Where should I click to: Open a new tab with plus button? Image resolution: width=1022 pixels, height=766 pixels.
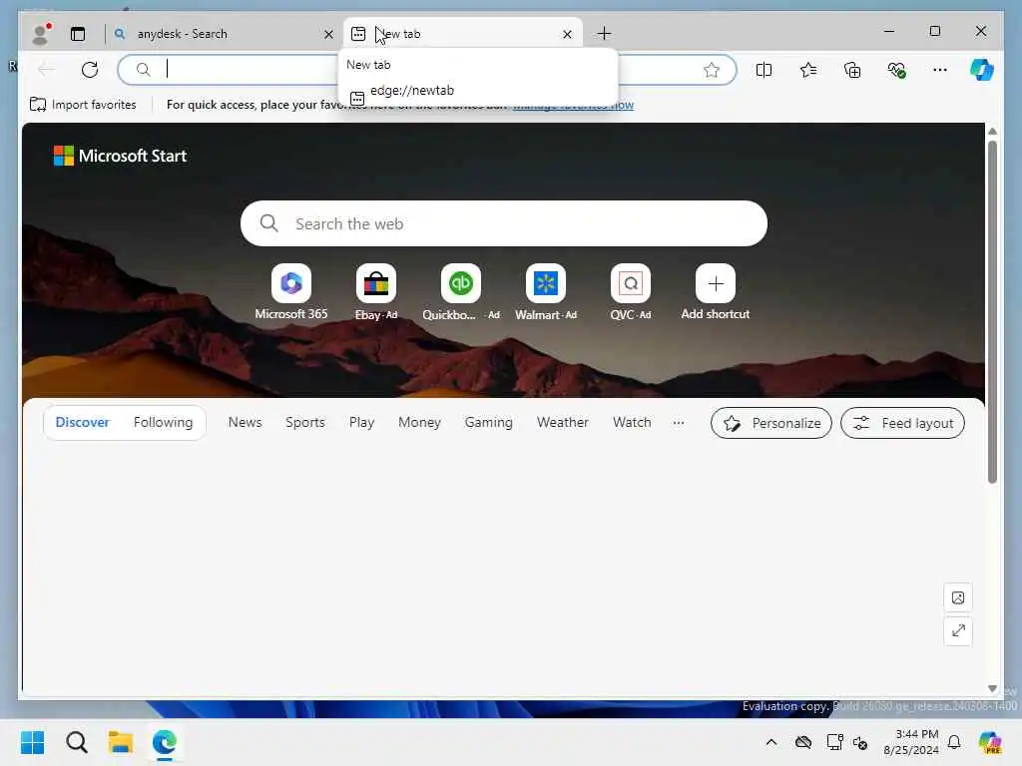point(604,33)
